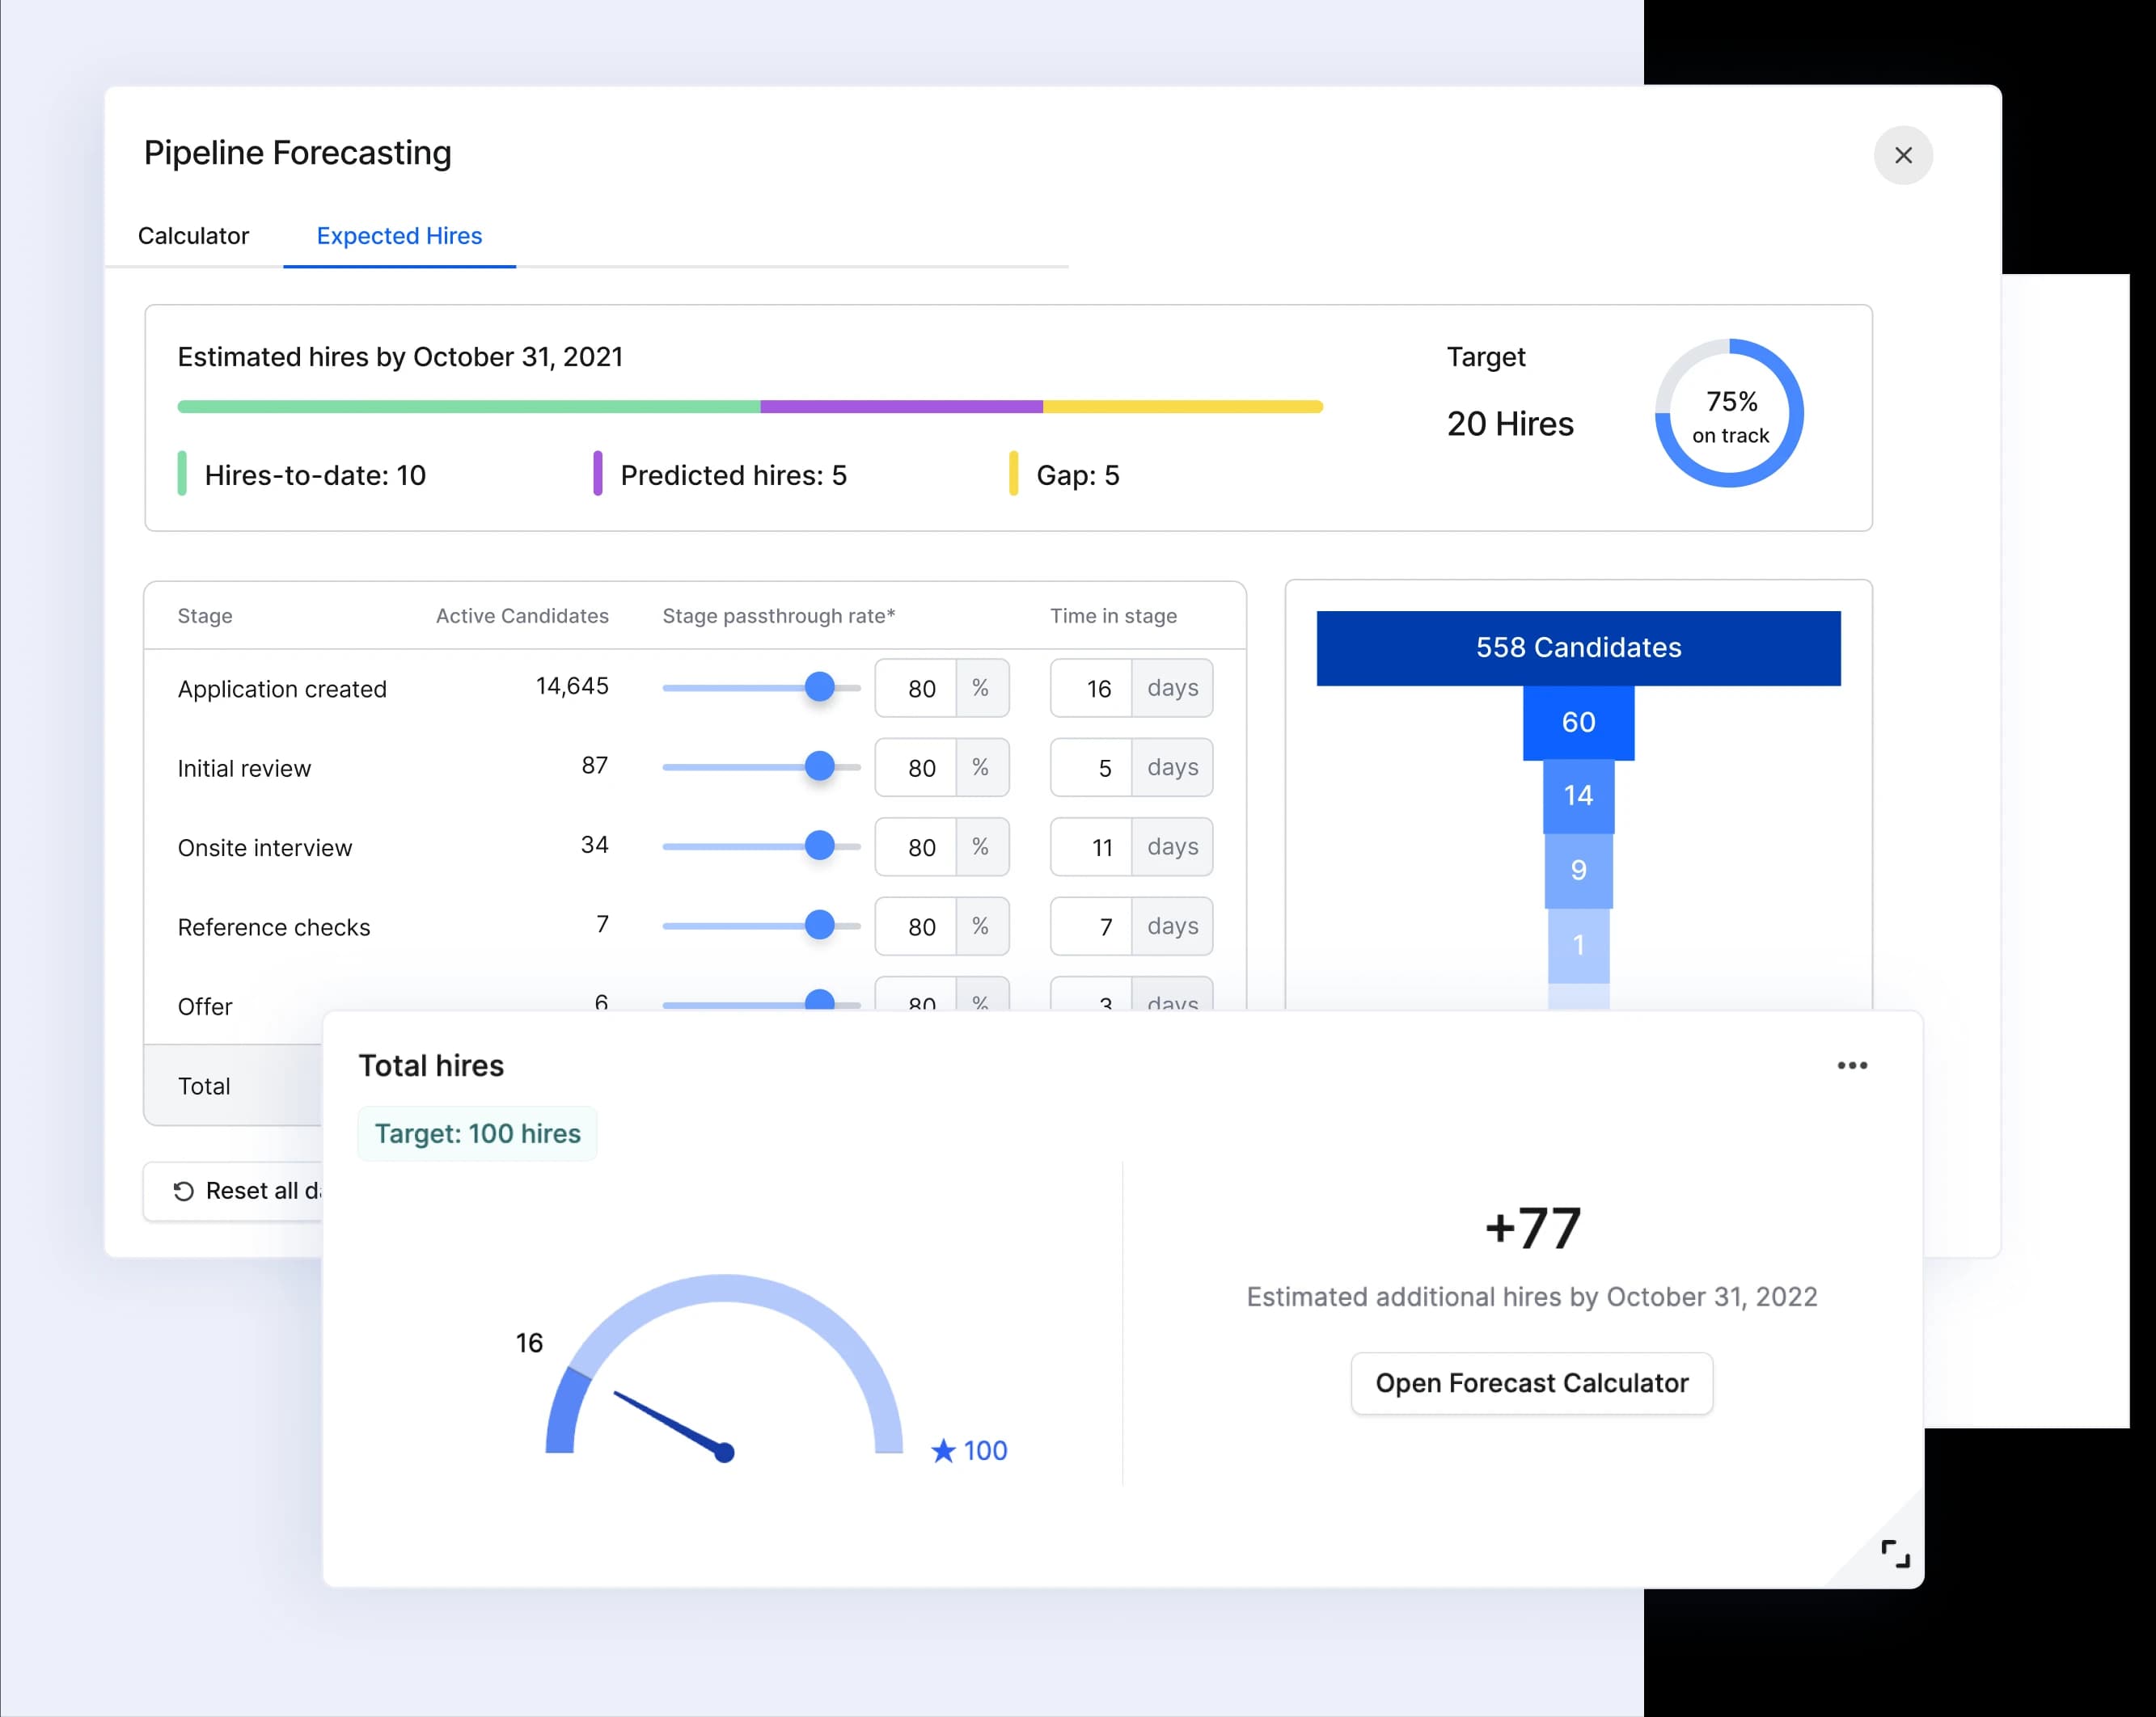
Task: Adjust the Application created passthrough slider
Action: click(x=821, y=688)
